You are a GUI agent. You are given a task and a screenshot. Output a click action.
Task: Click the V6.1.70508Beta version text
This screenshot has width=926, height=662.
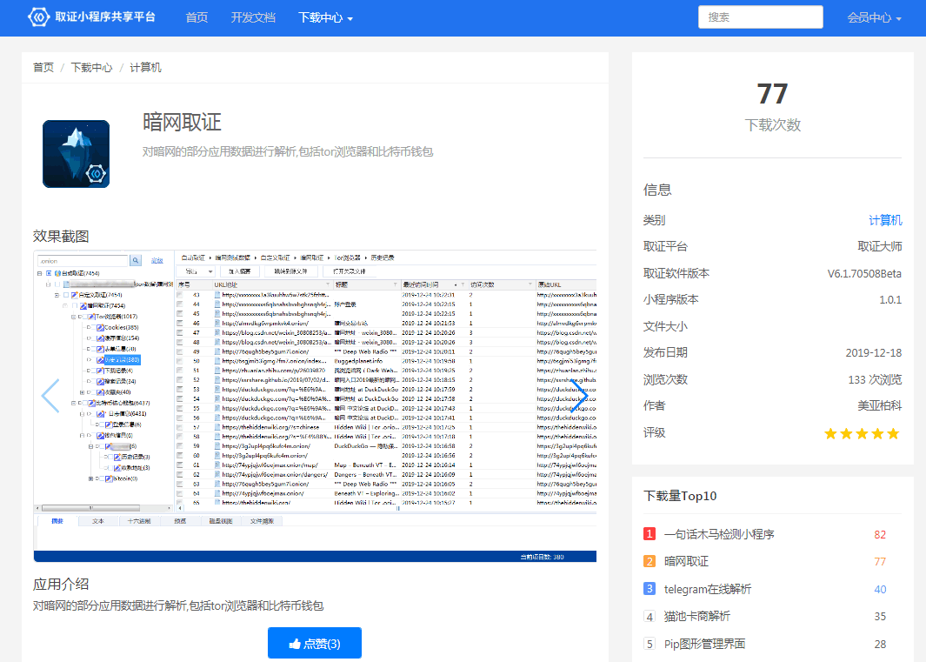pyautogui.click(x=864, y=274)
